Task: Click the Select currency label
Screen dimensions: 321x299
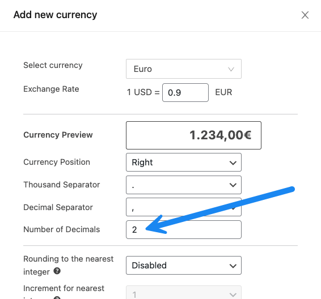Action: pos(53,65)
